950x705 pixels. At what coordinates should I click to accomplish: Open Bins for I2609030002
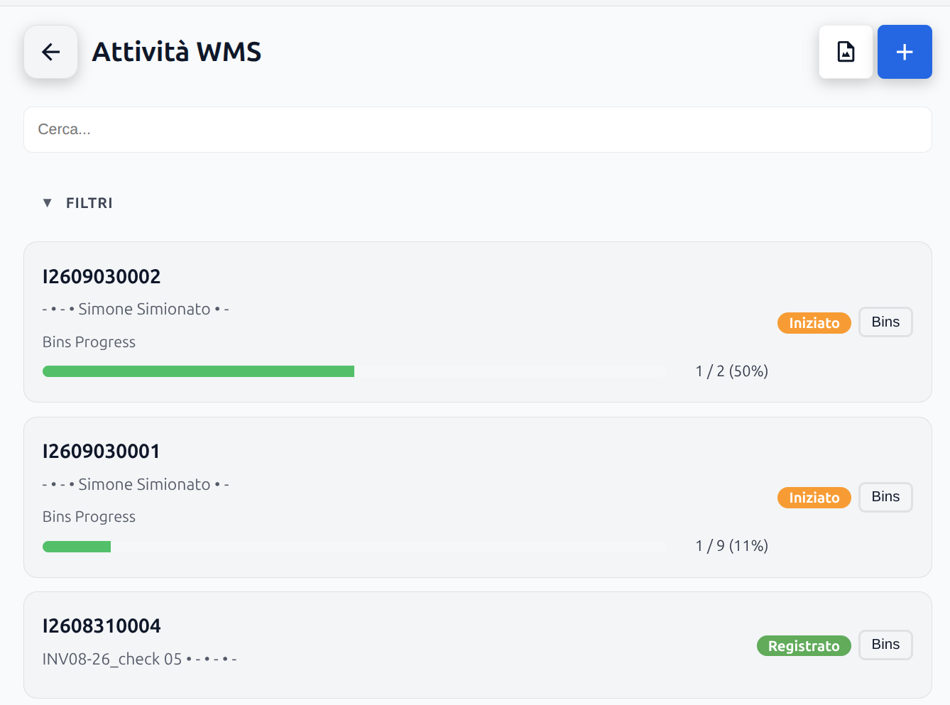click(885, 322)
